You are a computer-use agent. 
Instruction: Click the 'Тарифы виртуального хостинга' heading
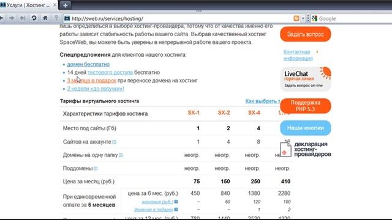[99, 101]
